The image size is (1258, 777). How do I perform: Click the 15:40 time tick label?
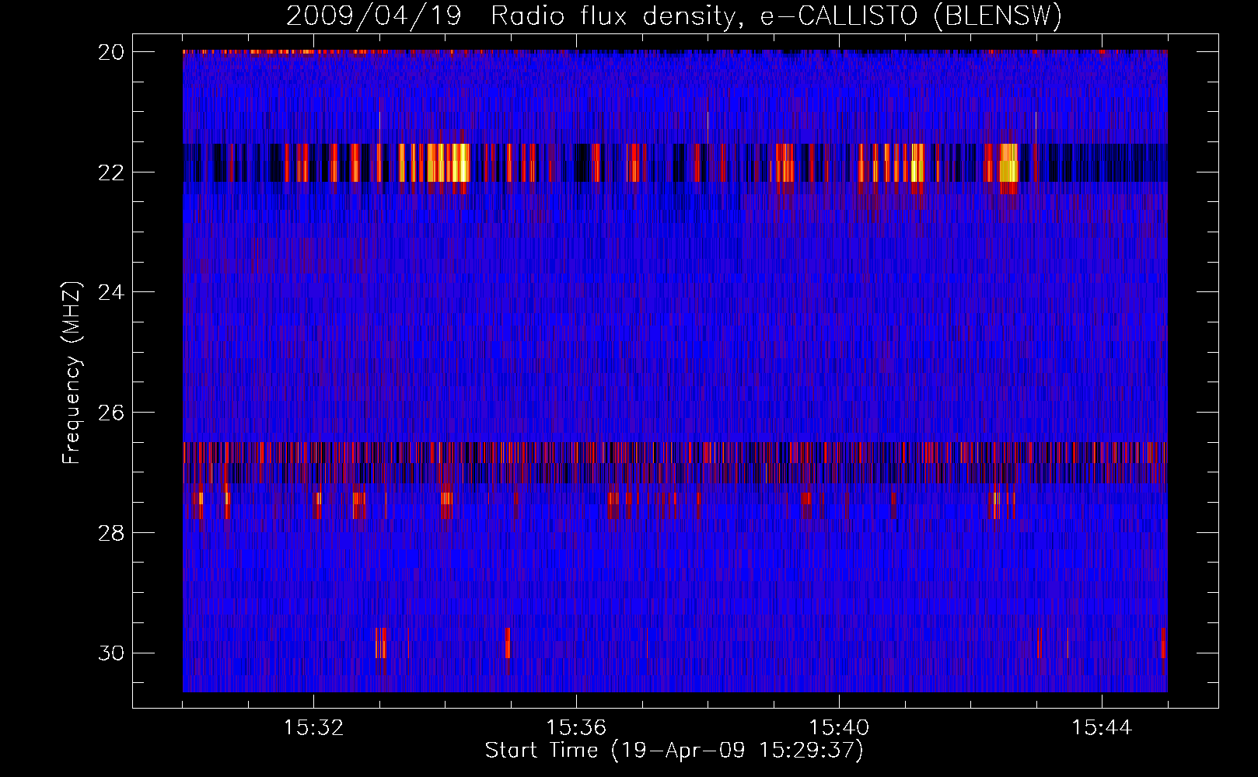pyautogui.click(x=839, y=727)
